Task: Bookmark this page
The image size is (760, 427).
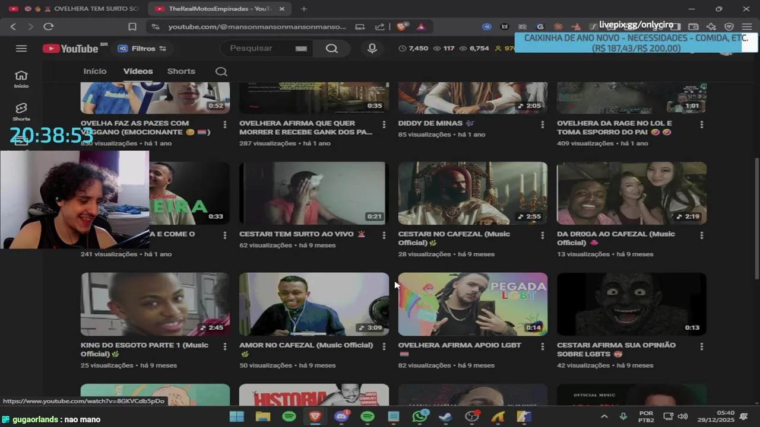Action: [x=132, y=27]
